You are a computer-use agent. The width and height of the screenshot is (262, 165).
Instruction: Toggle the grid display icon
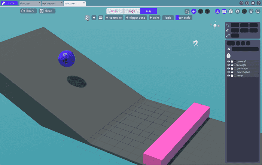point(224,11)
